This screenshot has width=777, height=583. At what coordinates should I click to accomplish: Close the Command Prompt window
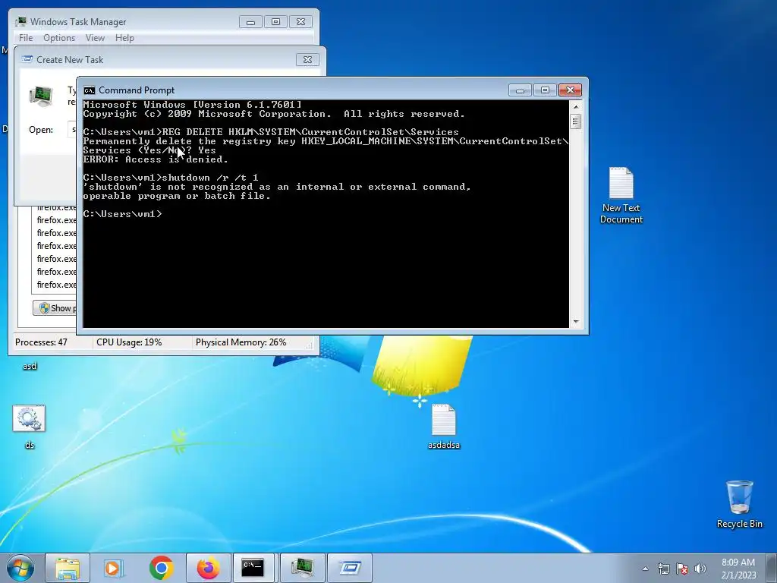570,90
